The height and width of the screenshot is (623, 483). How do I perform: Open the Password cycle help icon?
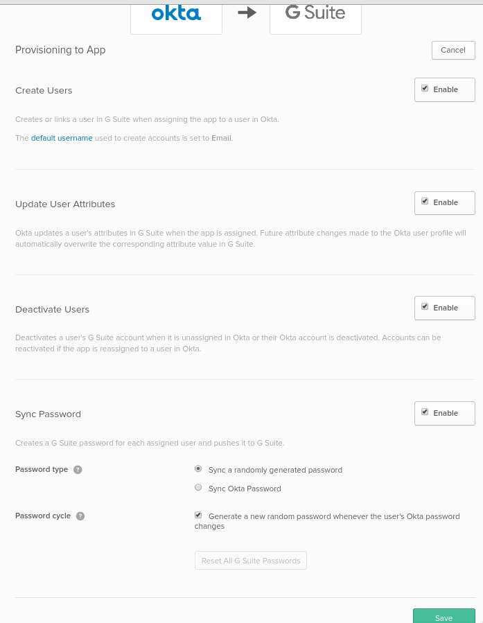coord(80,516)
